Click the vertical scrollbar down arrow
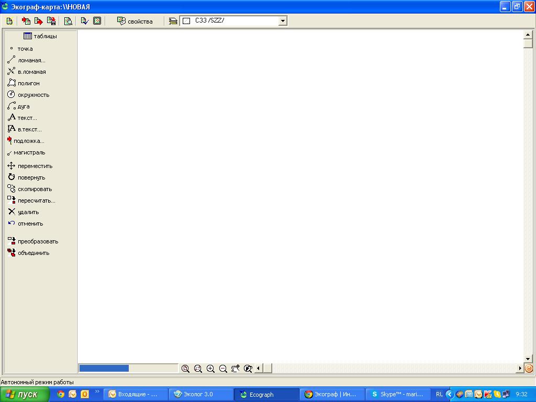Viewport: 536px width, 402px height. click(x=528, y=359)
